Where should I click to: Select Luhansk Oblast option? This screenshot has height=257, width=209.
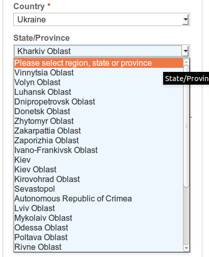click(98, 92)
